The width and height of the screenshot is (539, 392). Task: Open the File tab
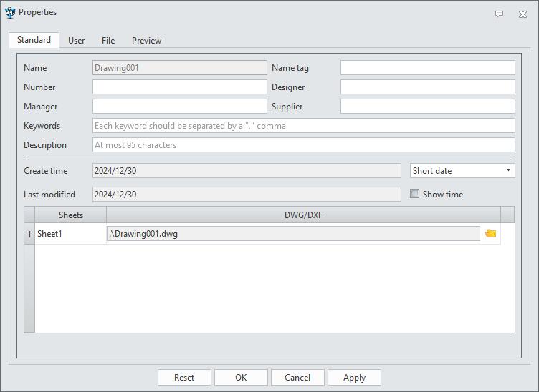tap(108, 41)
